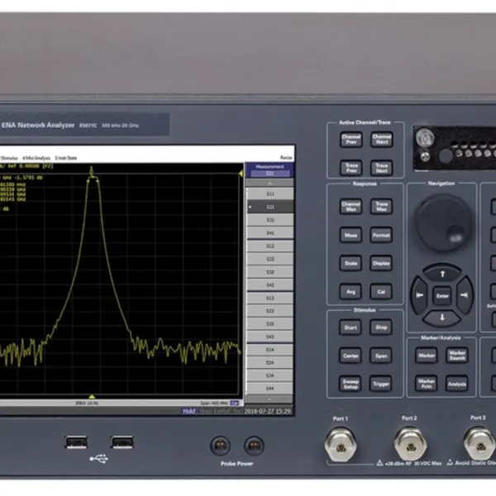Select S11 in the Measurement softkey menu
This screenshot has height=496, width=496.
(269, 193)
